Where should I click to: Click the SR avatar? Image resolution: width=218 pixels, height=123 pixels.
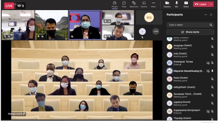[x=169, y=111]
